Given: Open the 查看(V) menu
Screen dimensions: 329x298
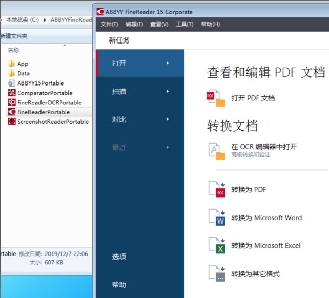Looking at the screenshot, I should point(159,24).
